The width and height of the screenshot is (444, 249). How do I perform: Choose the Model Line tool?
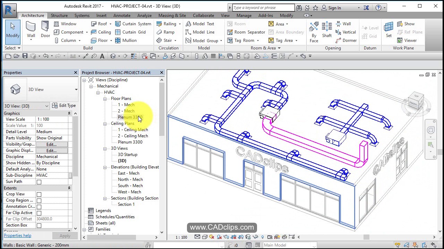pos(200,32)
